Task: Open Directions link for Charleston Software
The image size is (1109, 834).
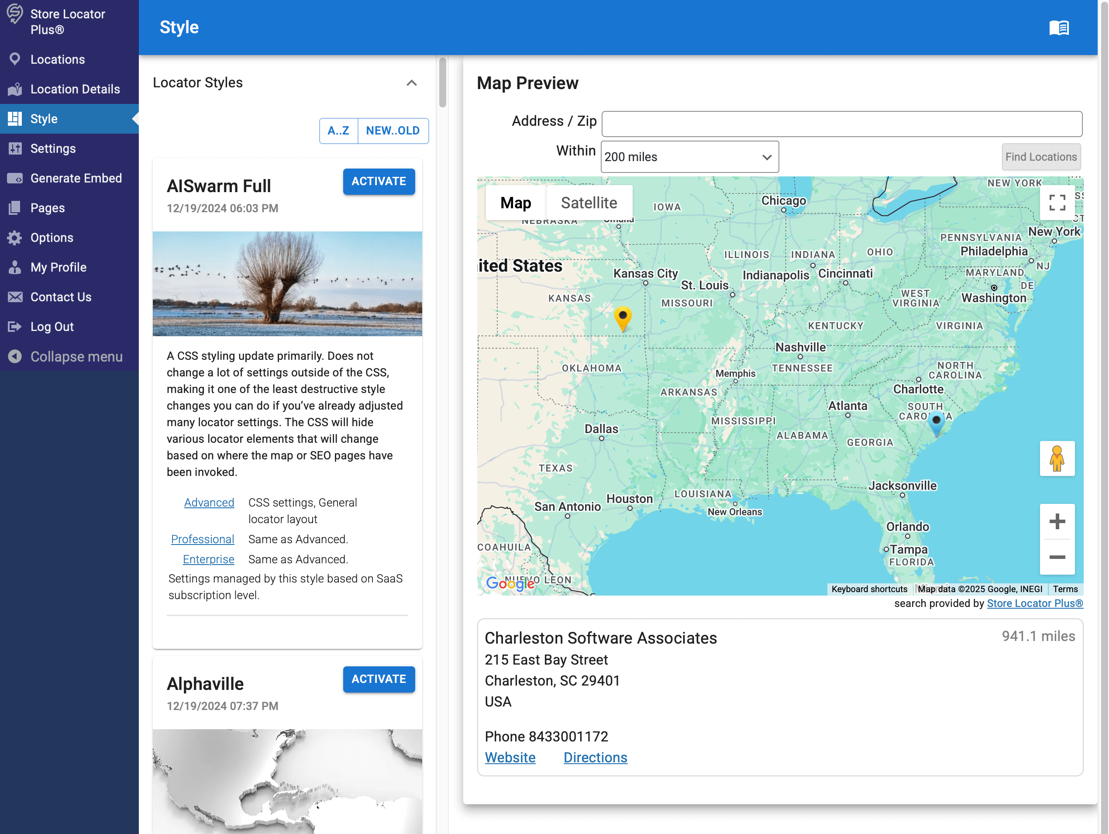Action: coord(595,757)
